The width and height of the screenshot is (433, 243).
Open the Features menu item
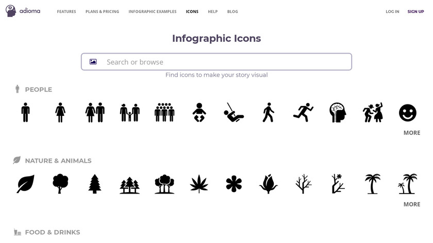(66, 11)
